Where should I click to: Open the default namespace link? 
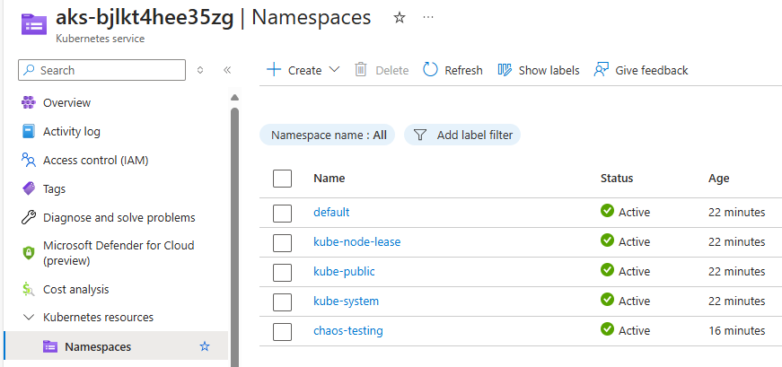click(x=331, y=212)
